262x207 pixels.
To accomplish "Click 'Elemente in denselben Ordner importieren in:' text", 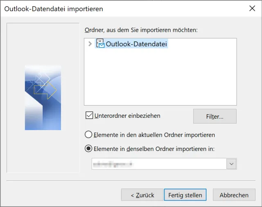I will pos(154,149).
